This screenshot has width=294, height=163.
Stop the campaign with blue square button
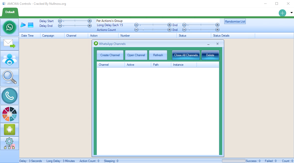tap(31, 25)
